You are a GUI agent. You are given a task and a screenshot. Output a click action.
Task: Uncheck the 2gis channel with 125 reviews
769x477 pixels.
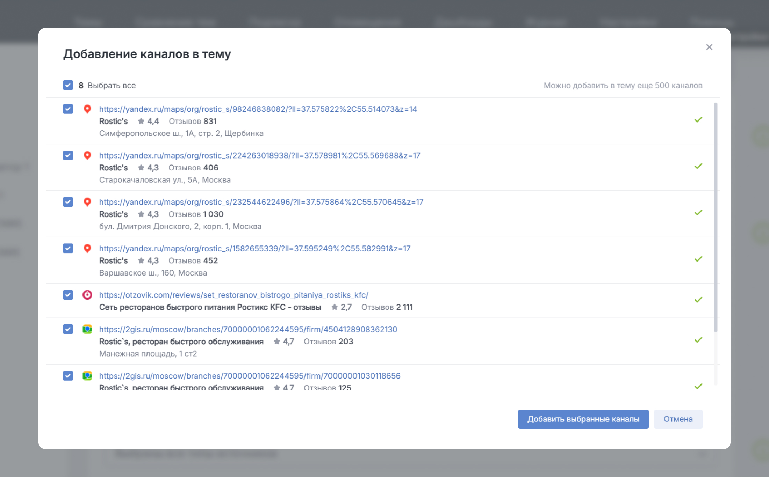(x=68, y=376)
